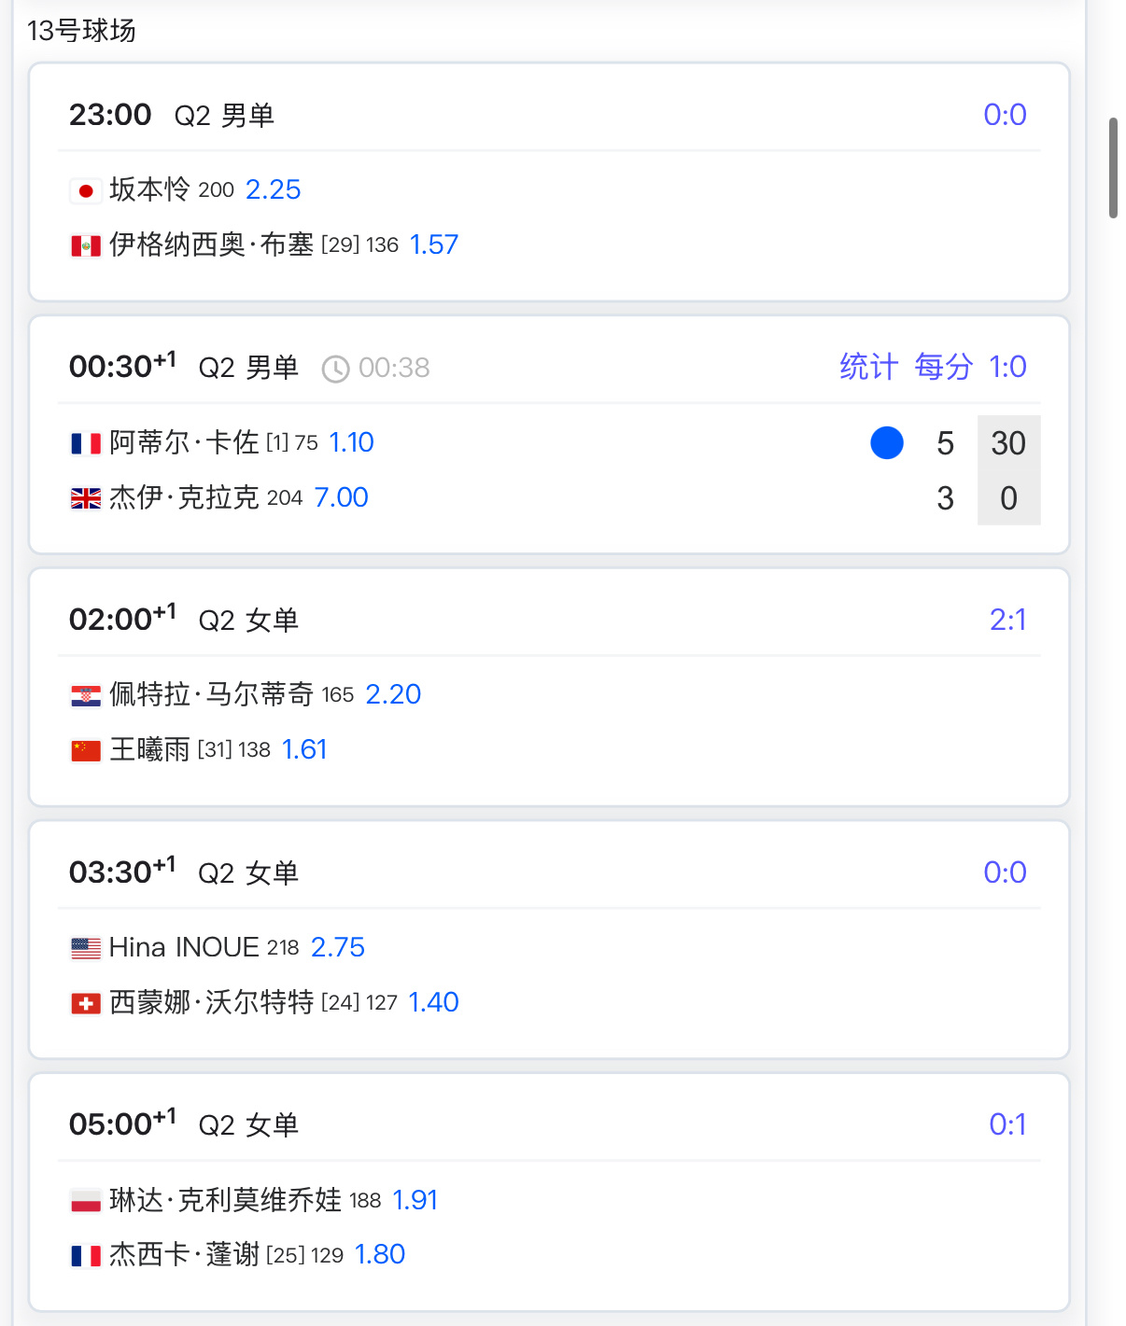Click the 1.10 odds for 阿蒂尔·卡佐
This screenshot has width=1126, height=1326.
click(x=351, y=442)
